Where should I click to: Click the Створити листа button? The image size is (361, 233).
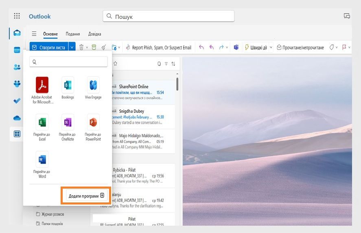49,48
